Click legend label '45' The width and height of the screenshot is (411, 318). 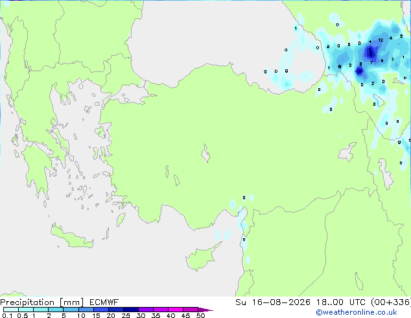[x=185, y=315]
